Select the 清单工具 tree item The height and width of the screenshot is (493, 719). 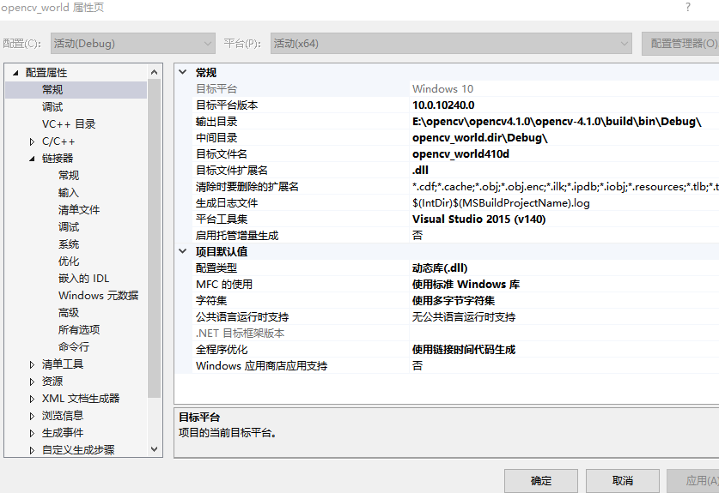point(63,364)
